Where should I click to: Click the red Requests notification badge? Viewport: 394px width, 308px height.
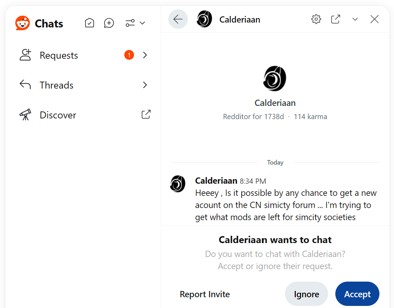[x=129, y=55]
